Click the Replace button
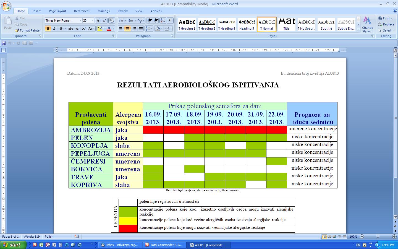Image resolution: width=398 pixels, height=249 pixels. tap(386, 24)
